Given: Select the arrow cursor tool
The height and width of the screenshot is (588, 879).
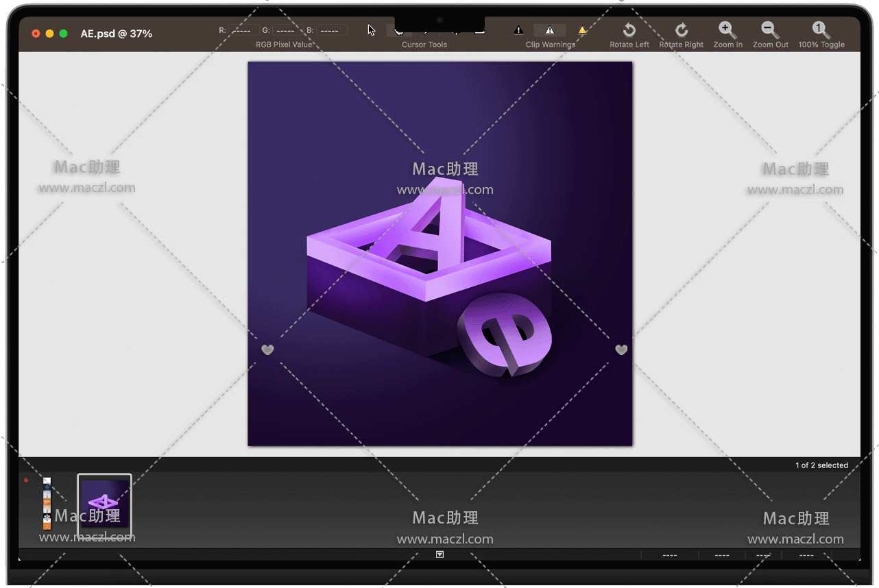Looking at the screenshot, I should click(372, 30).
